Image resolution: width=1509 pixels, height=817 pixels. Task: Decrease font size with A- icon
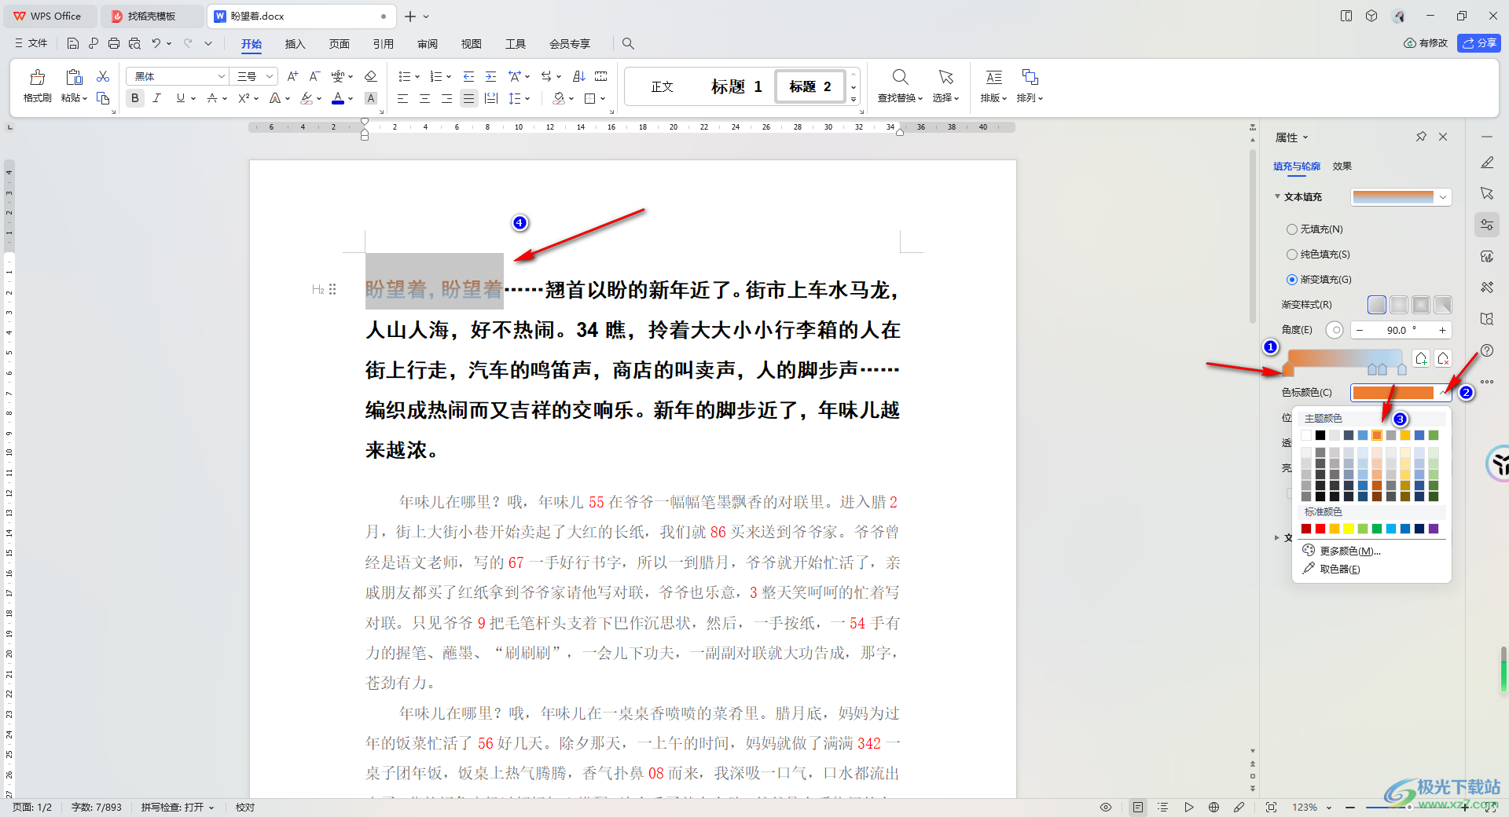pyautogui.click(x=314, y=76)
